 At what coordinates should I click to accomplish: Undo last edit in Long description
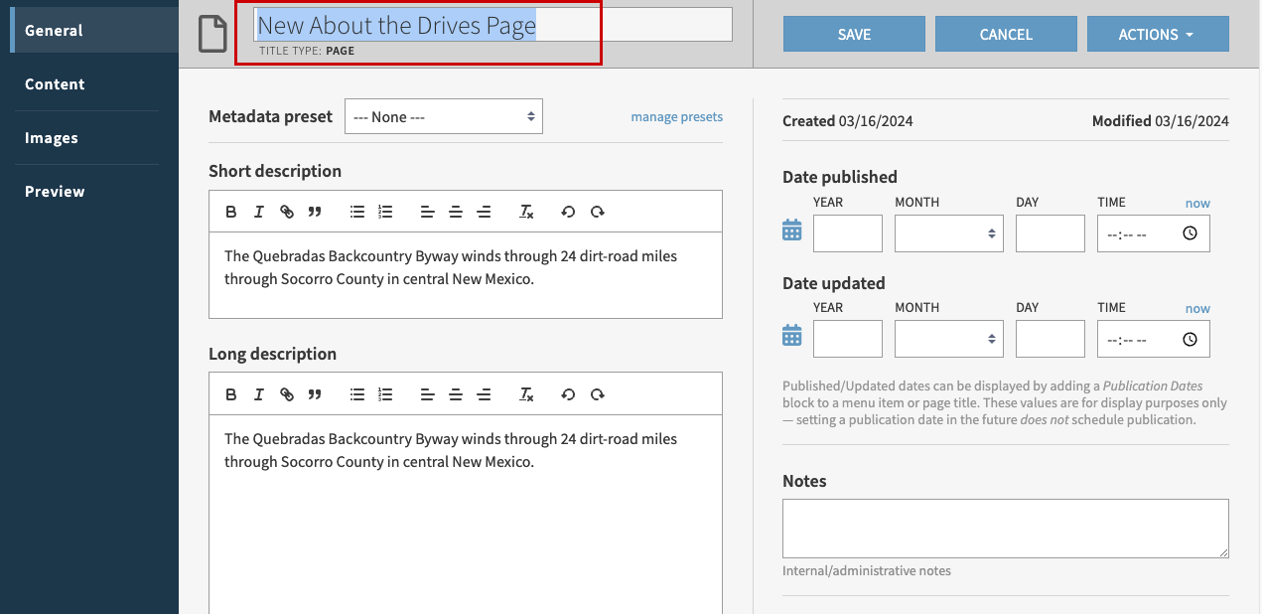tap(568, 394)
